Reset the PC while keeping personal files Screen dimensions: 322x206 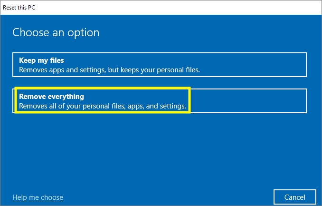tap(159, 65)
